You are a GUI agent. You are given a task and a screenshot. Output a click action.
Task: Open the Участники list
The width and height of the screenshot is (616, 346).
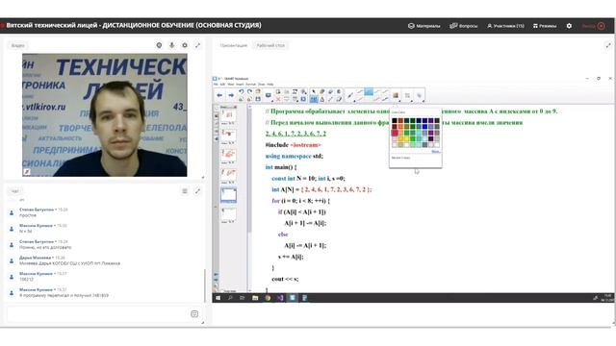(x=505, y=26)
